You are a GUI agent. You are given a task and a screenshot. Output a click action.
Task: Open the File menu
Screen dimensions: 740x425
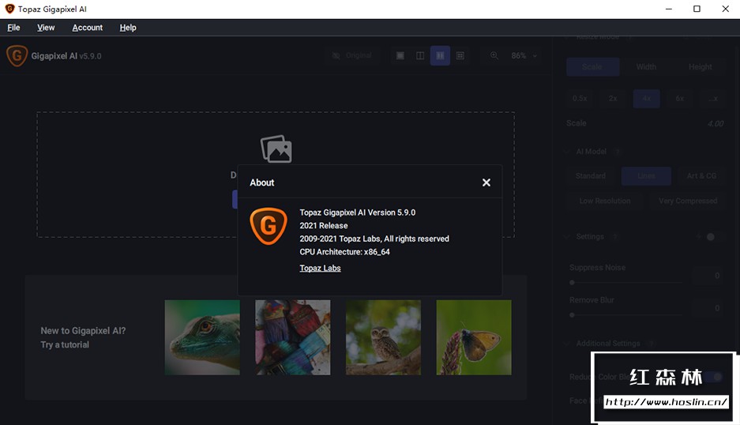[13, 28]
